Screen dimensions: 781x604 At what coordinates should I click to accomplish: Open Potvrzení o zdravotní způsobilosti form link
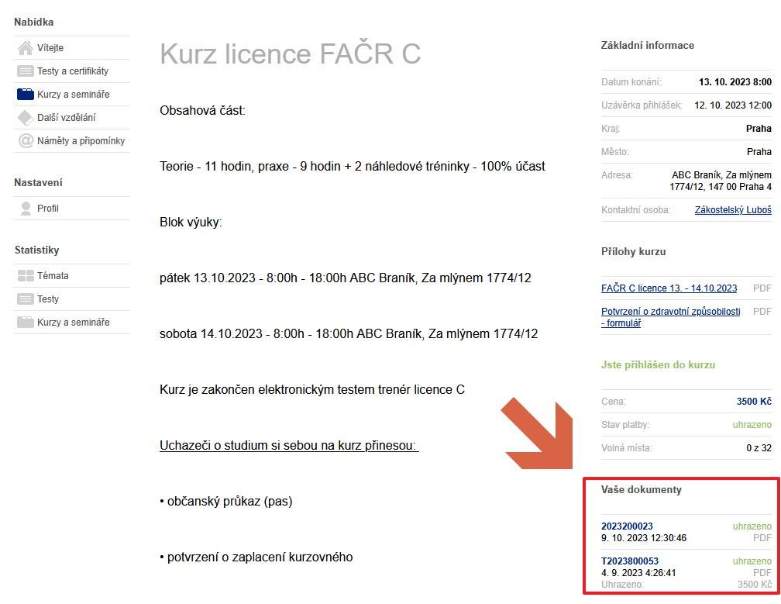point(670,317)
